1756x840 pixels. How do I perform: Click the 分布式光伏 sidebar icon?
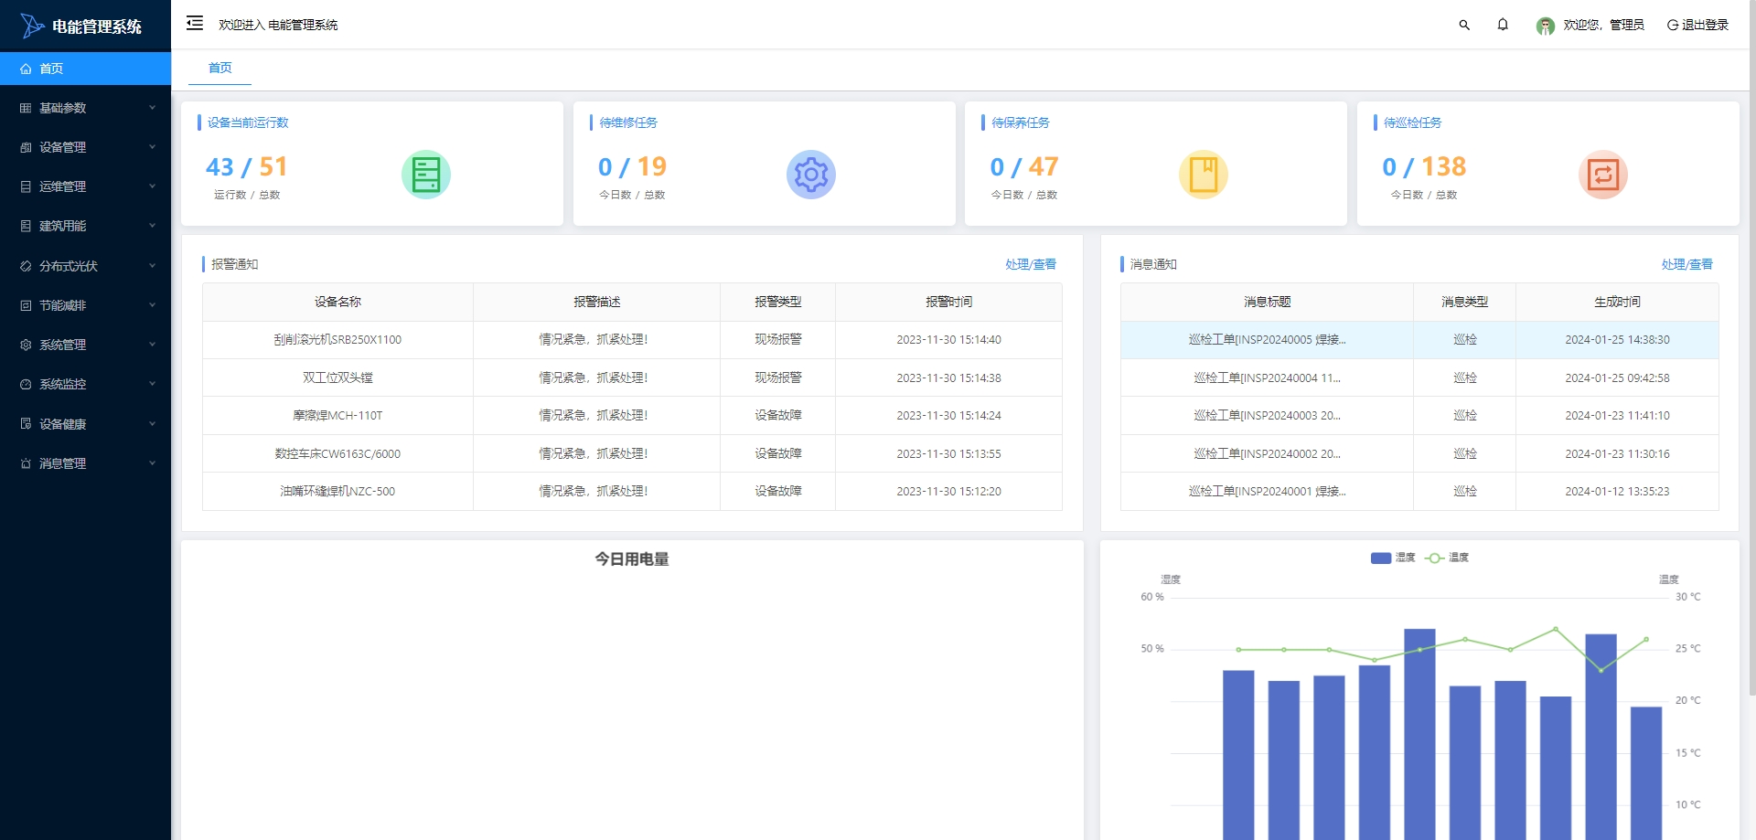click(26, 266)
